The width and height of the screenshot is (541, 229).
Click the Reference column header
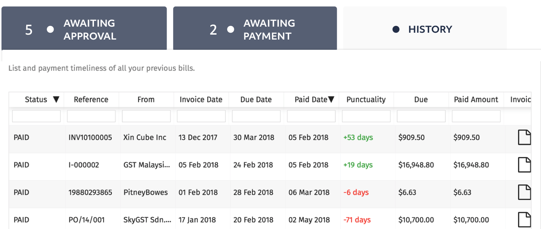pyautogui.click(x=91, y=100)
